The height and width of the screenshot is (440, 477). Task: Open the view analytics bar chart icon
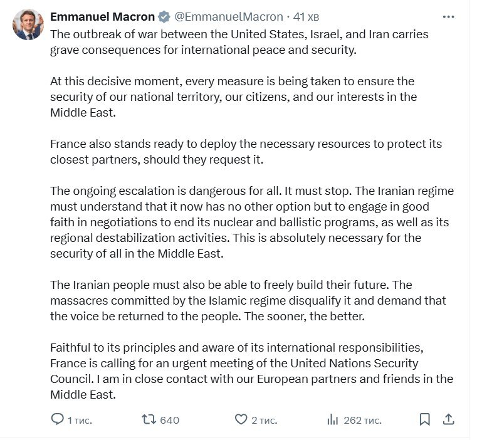(x=333, y=419)
